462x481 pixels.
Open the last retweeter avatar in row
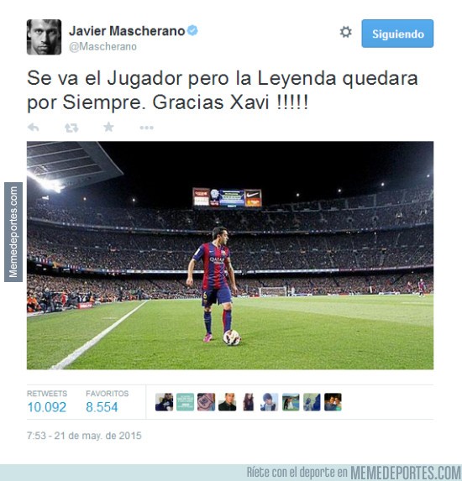pos(333,402)
